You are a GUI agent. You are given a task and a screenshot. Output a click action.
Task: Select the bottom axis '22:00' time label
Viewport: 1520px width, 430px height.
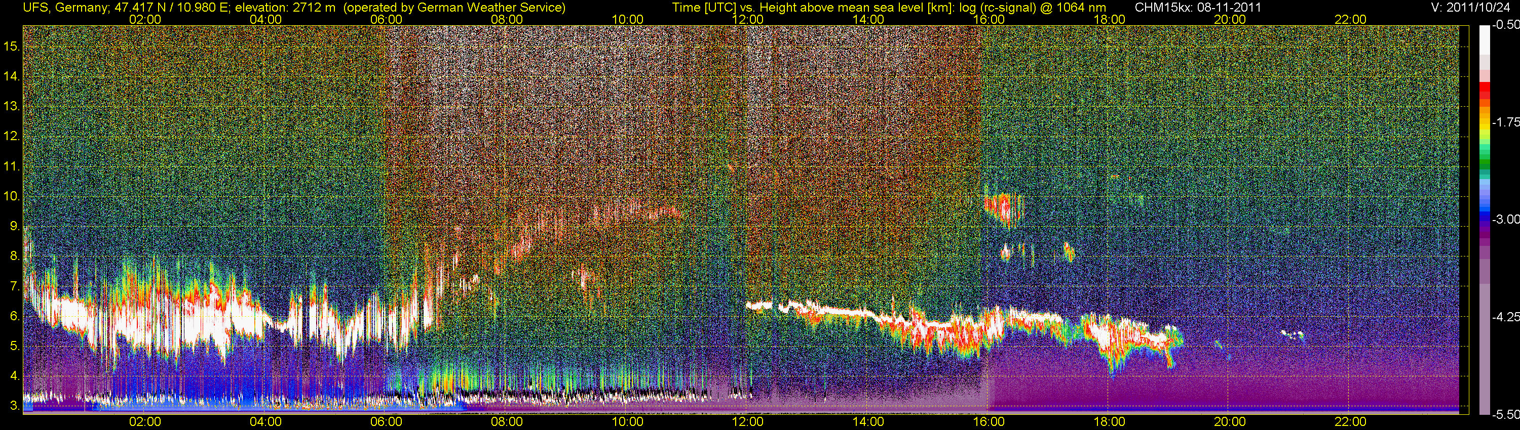pyautogui.click(x=1351, y=422)
